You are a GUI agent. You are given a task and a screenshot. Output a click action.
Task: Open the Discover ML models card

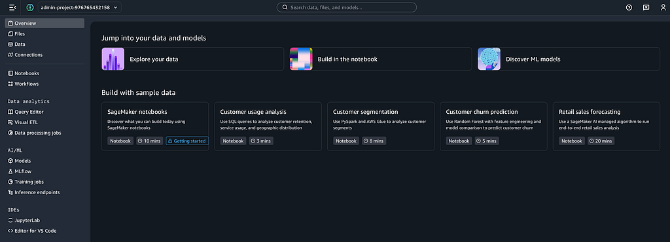point(569,59)
